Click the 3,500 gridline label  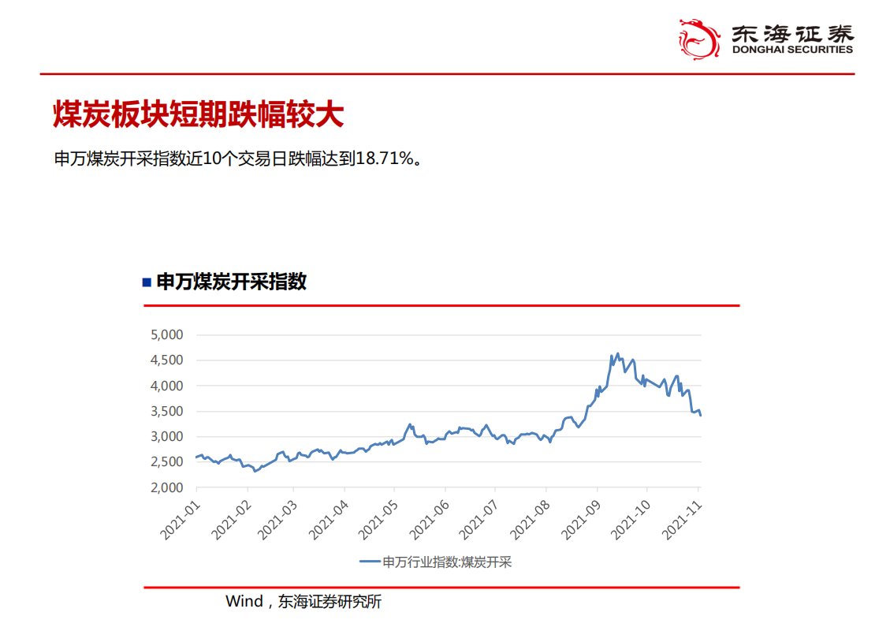[168, 411]
